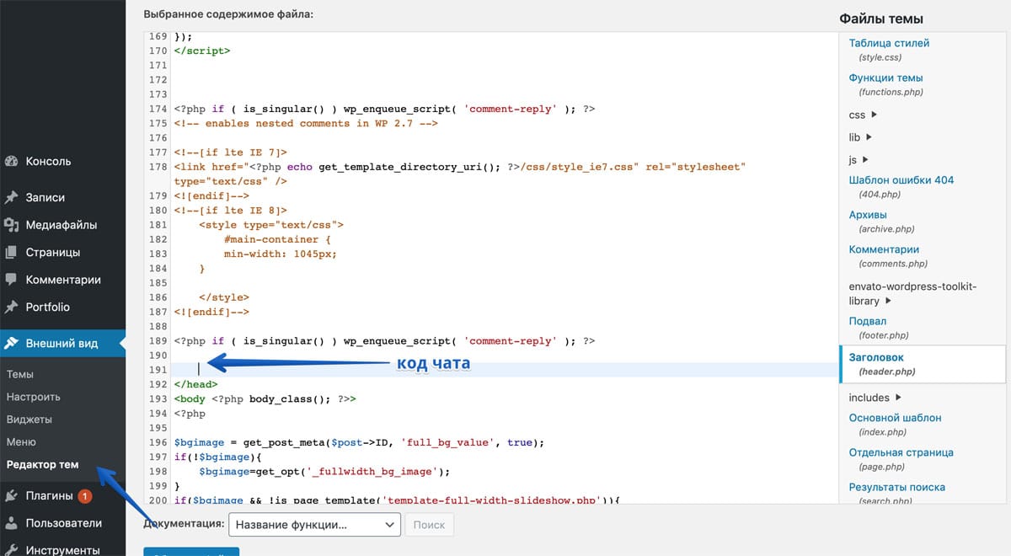Open Редактор тем menu item
This screenshot has width=1011, height=556.
[x=42, y=465]
